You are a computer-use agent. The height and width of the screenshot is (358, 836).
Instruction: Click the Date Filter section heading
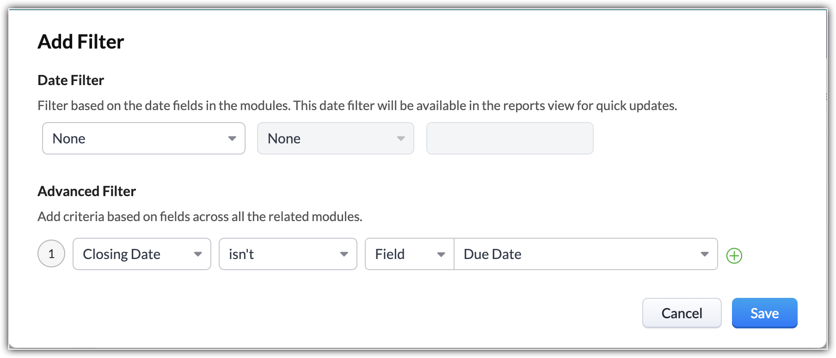[x=71, y=80]
